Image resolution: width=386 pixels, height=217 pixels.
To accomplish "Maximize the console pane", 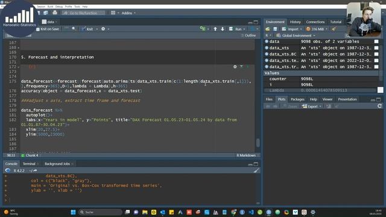I will point(256,164).
